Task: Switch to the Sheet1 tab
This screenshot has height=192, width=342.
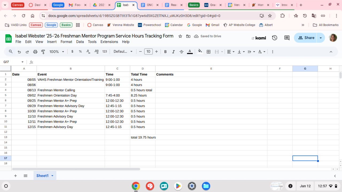Action: [x=42, y=176]
